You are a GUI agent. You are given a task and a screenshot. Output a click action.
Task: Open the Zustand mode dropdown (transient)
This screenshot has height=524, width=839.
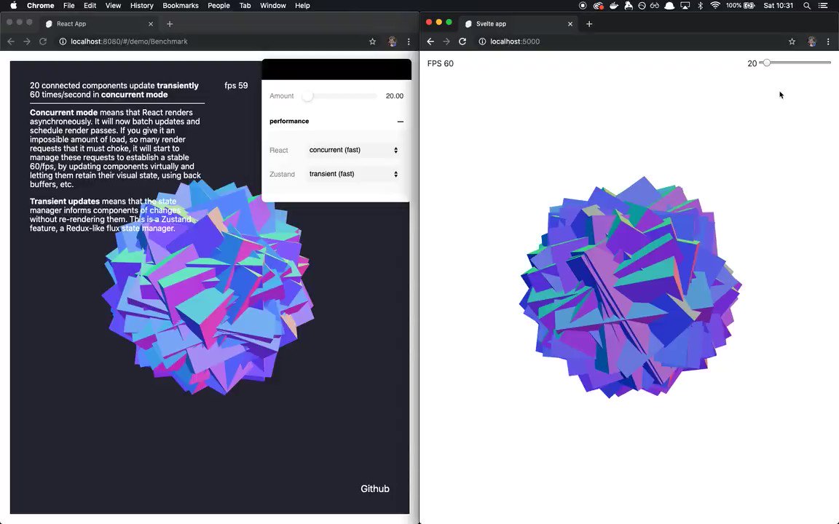[x=353, y=175]
